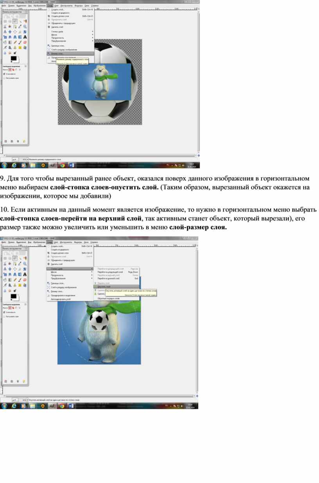Choose 'Размер слоя...' in upper layer menu
Screen dimensions: 319x483
tap(70, 54)
